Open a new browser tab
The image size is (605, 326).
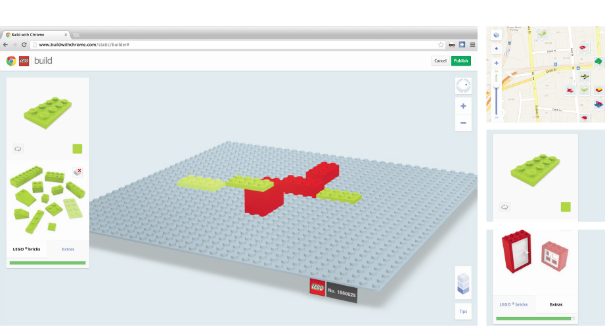pos(76,35)
